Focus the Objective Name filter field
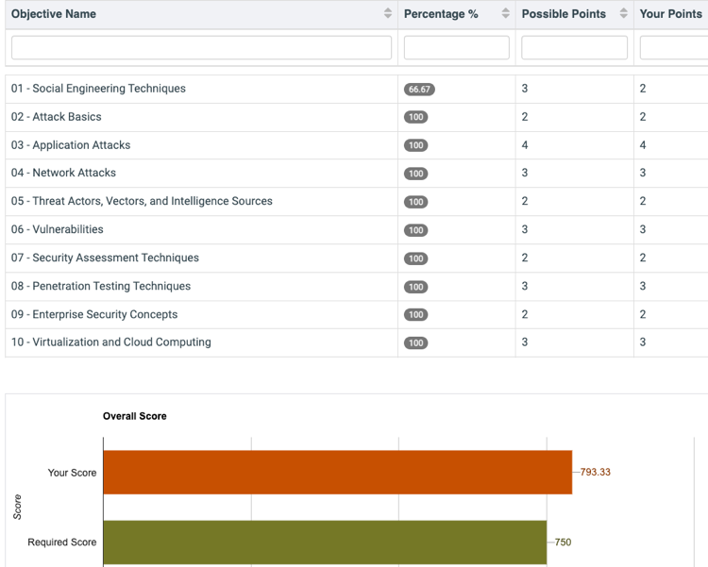The image size is (708, 567). click(x=201, y=48)
